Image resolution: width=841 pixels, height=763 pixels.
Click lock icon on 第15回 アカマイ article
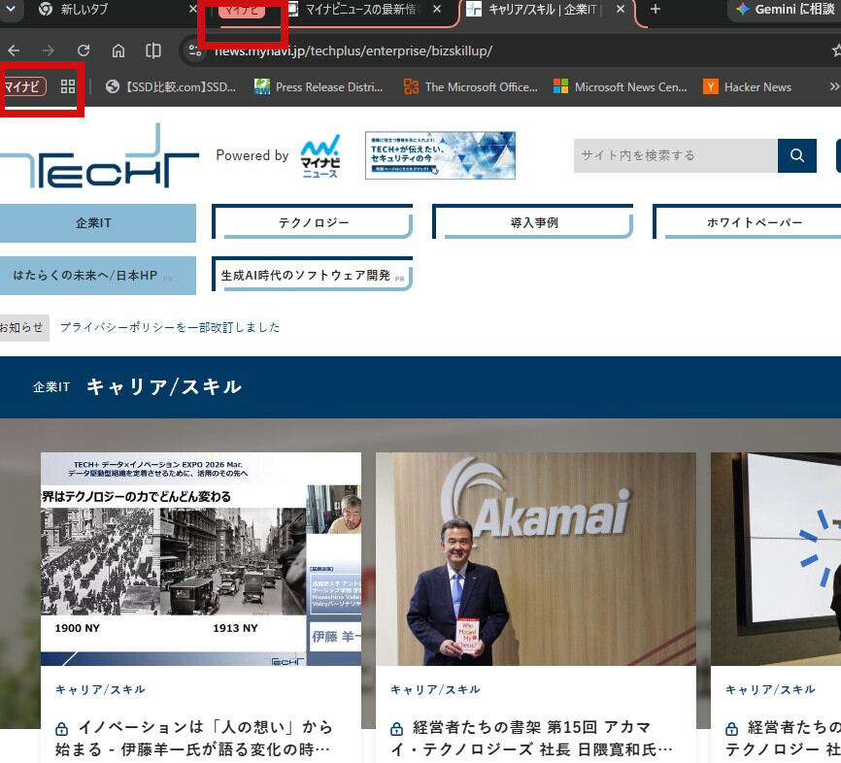pyautogui.click(x=396, y=729)
